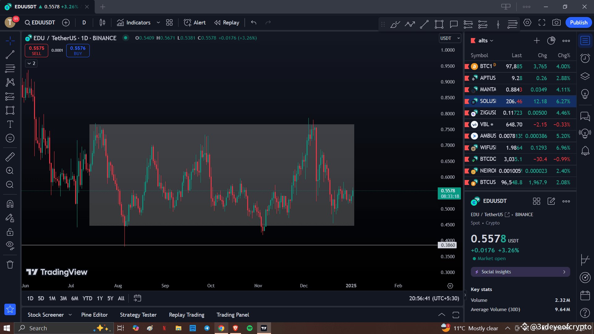Screen dimensions: 594x334
Task: Open timezone selector showing UTC+5:30
Action: click(x=434, y=298)
